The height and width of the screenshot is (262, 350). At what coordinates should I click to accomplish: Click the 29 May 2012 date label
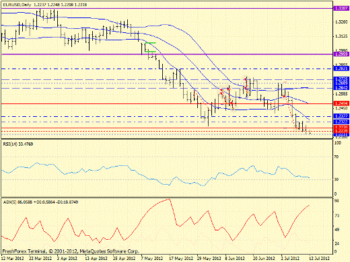pos(209,259)
